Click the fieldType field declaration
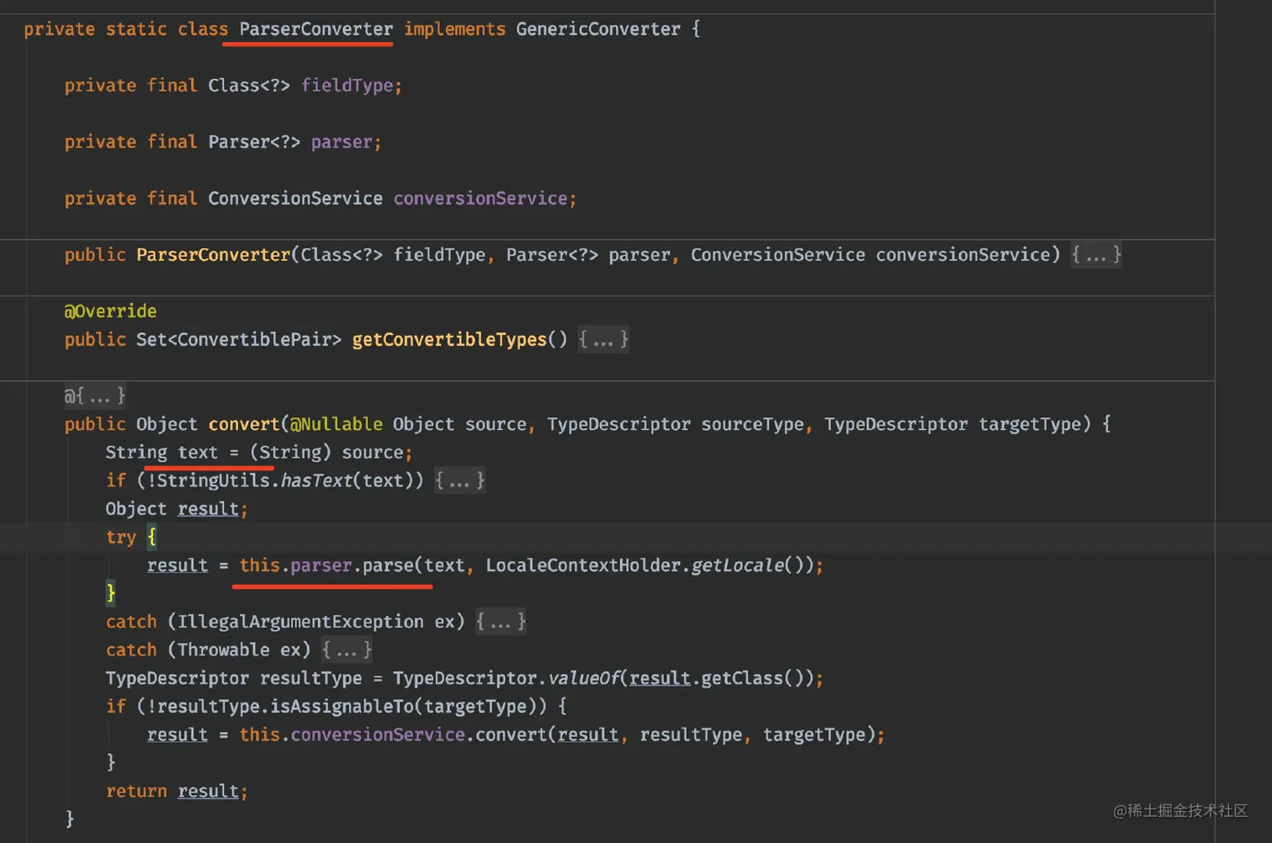 tap(347, 86)
